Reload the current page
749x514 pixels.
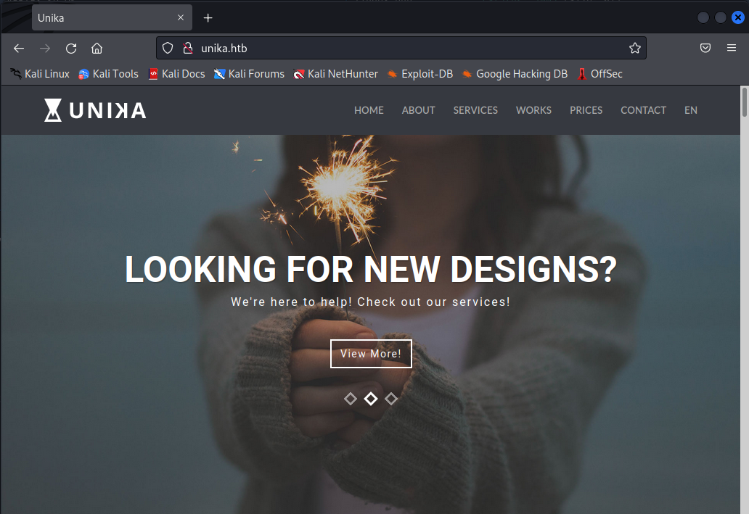tap(71, 48)
